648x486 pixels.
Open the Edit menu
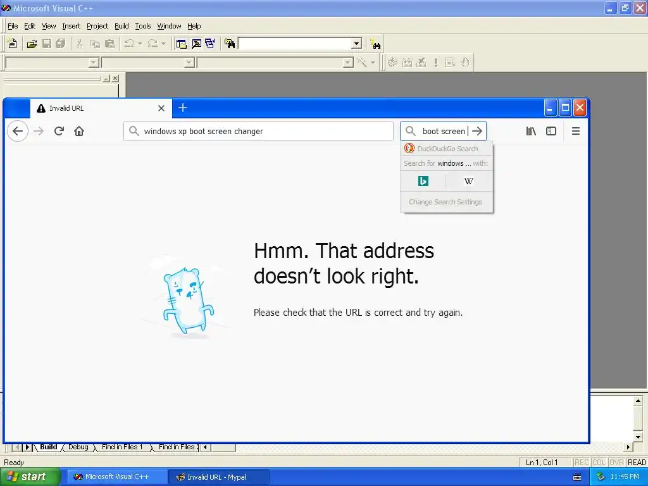[x=30, y=26]
